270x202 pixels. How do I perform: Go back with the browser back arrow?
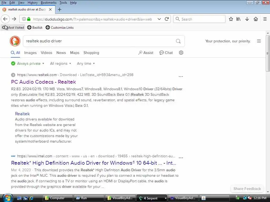[5, 19]
